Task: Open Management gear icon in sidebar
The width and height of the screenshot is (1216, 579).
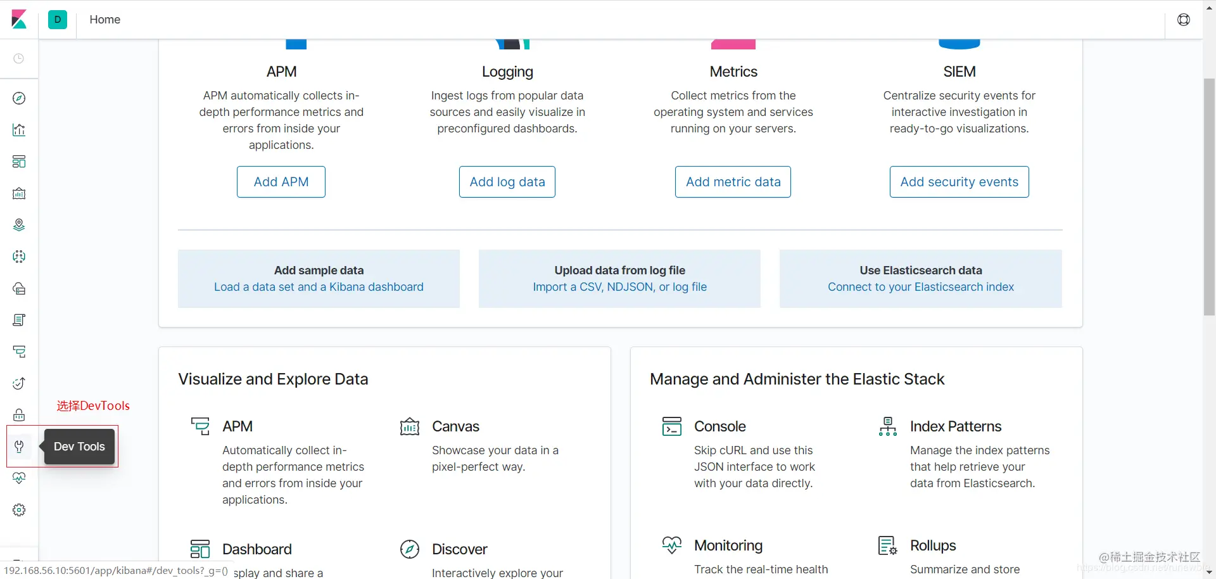Action: click(x=19, y=510)
